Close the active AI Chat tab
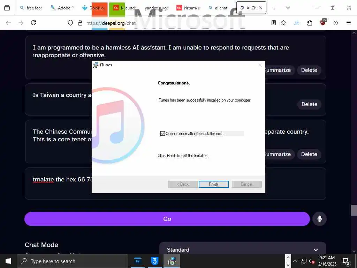Image resolution: width=357 pixels, height=268 pixels. [x=261, y=8]
